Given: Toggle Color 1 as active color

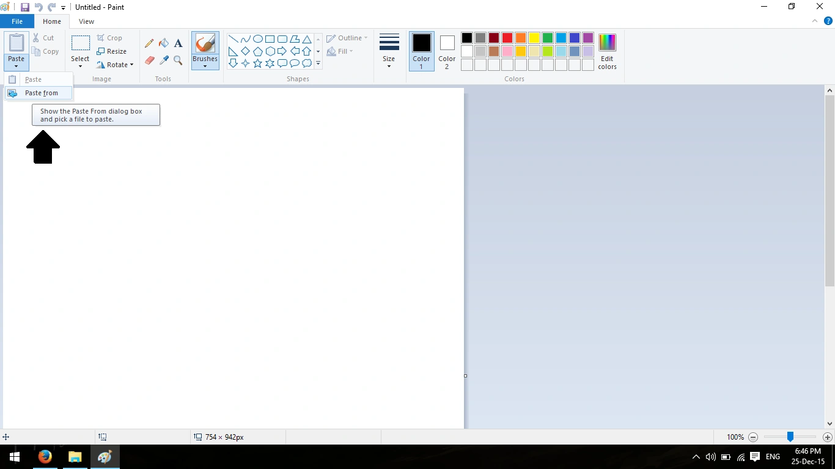Looking at the screenshot, I should (x=421, y=51).
